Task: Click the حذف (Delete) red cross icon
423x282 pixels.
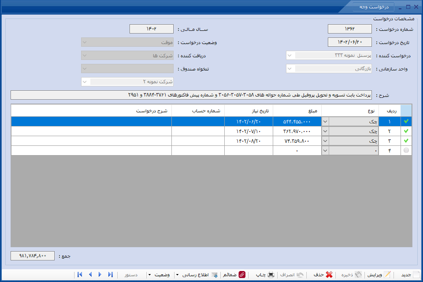Action: click(x=329, y=275)
